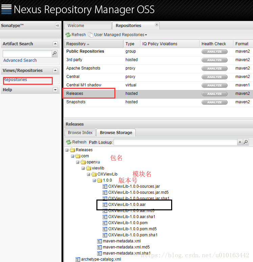
Task: Collapse the OXViewLib folder node
Action: [x=89, y=175]
